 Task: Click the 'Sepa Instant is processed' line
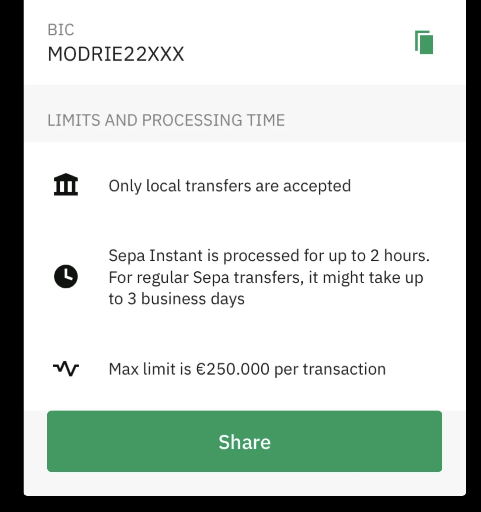click(269, 255)
